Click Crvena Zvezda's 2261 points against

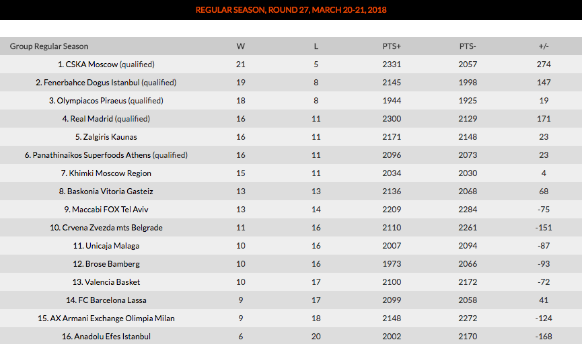point(468,228)
